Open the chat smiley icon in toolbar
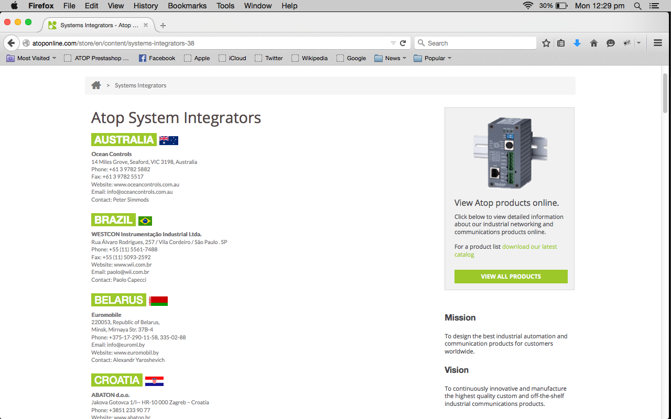Image resolution: width=671 pixels, height=419 pixels. coord(611,43)
